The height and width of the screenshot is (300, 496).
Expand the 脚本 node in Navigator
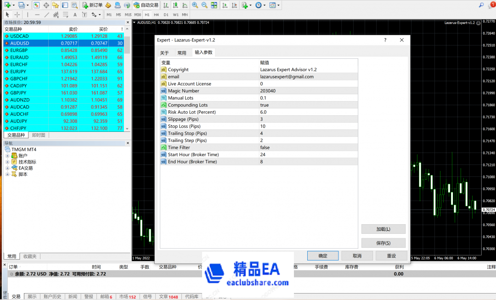pyautogui.click(x=7, y=175)
